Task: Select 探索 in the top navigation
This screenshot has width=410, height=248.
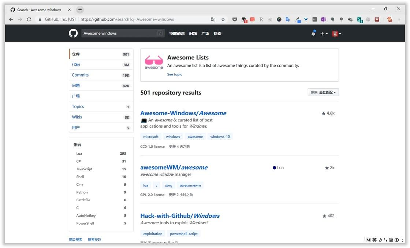Action: click(217, 33)
